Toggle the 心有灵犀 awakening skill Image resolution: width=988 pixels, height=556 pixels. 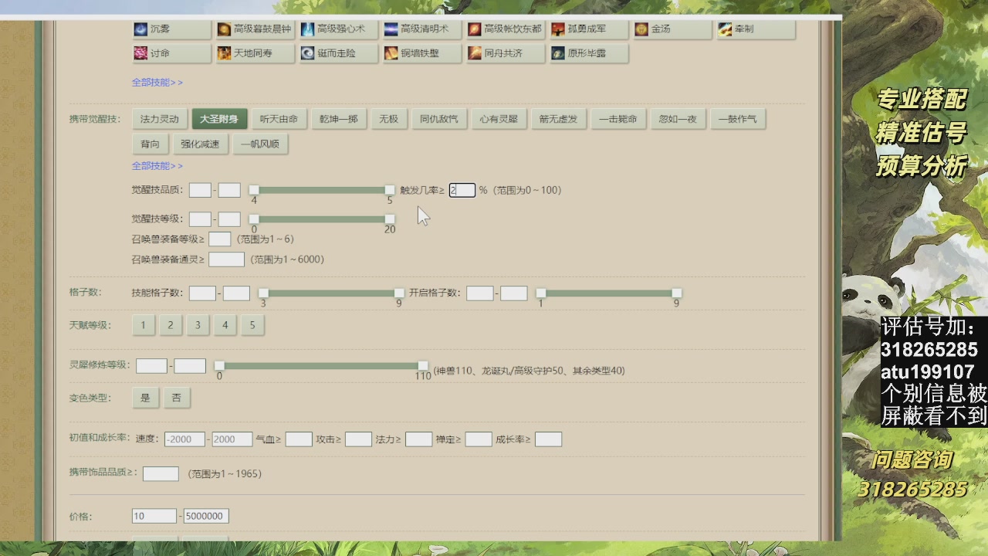pos(499,119)
